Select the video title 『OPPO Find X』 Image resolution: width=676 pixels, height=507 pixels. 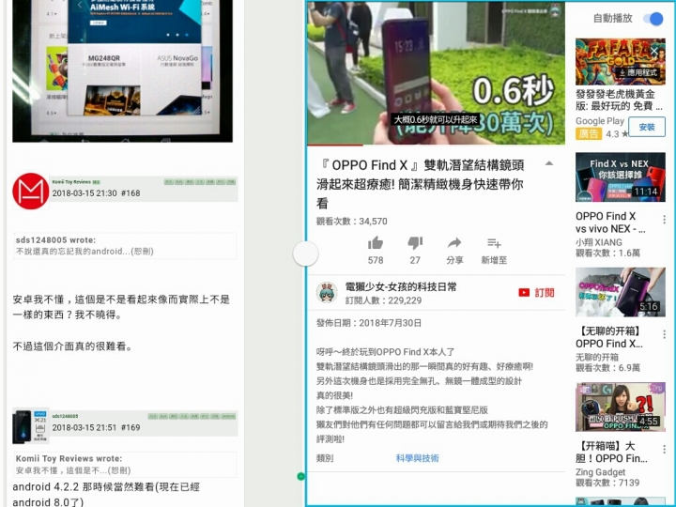tap(420, 184)
